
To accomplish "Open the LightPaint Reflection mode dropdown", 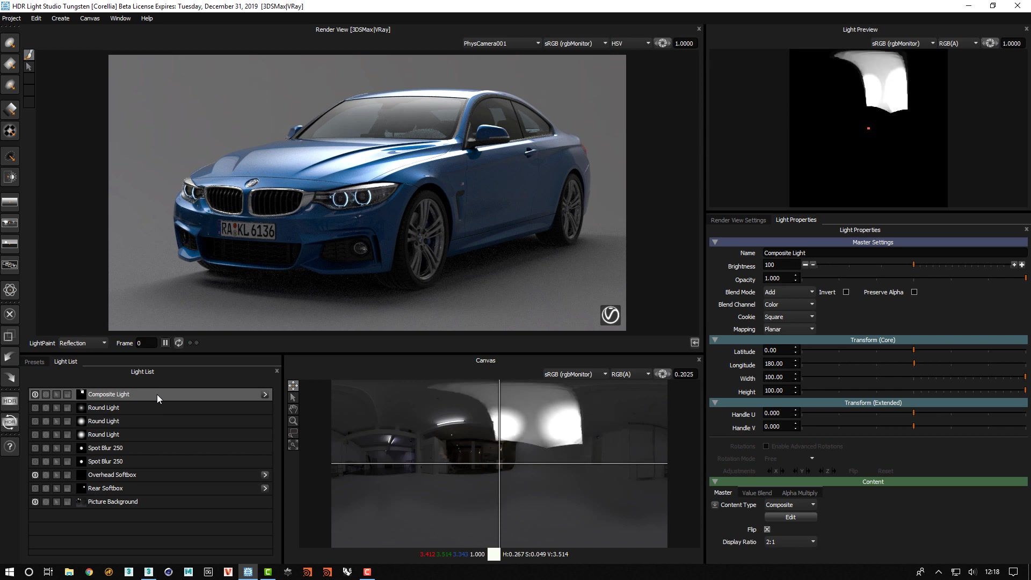I will pyautogui.click(x=83, y=343).
